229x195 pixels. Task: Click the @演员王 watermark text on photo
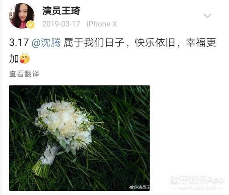tap(142, 187)
